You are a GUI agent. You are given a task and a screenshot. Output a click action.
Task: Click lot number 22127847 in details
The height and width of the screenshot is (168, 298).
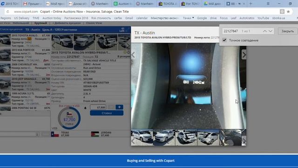[x=73, y=57]
